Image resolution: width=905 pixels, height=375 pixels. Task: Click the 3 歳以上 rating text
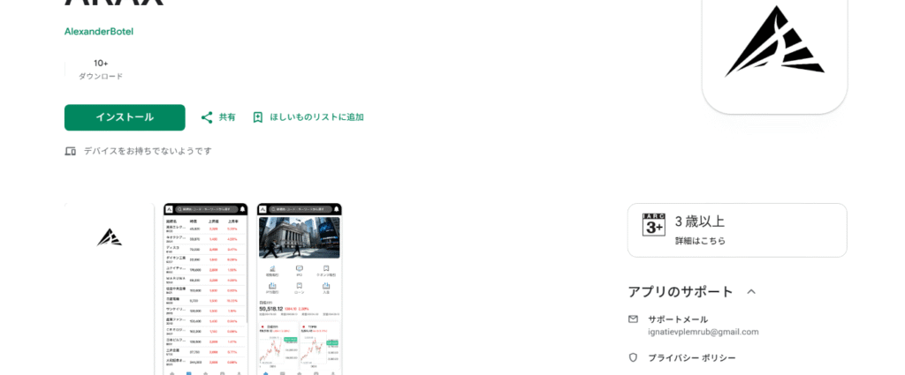coord(700,221)
